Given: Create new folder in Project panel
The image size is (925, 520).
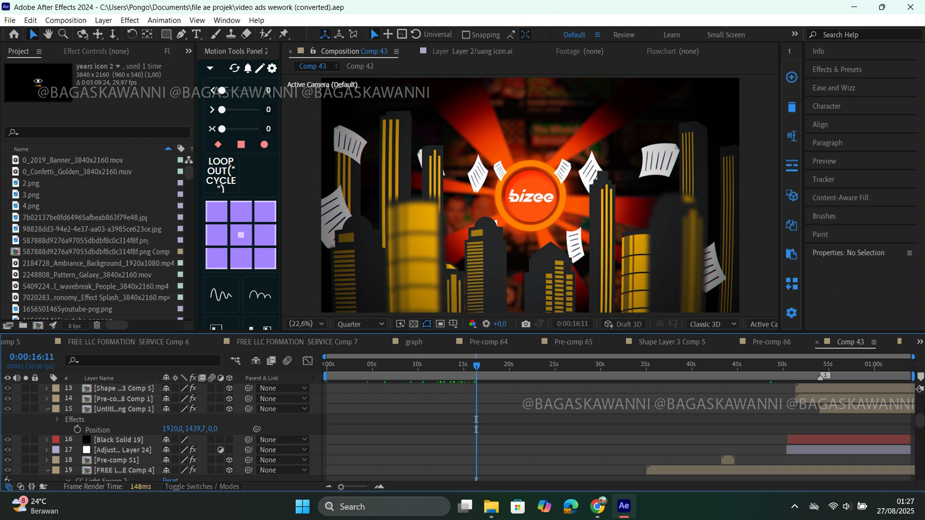Looking at the screenshot, I should point(23,325).
